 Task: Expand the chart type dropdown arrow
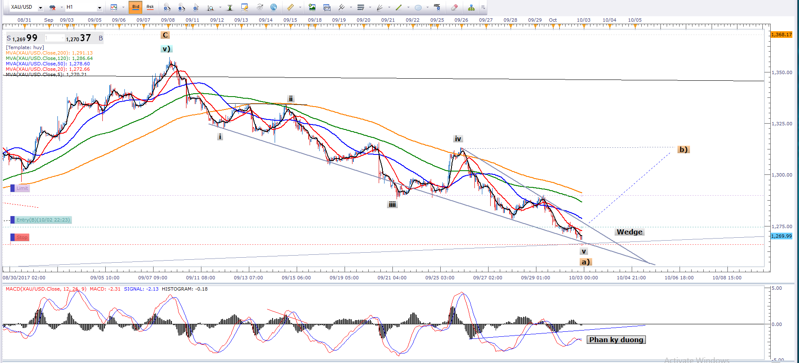coord(123,7)
